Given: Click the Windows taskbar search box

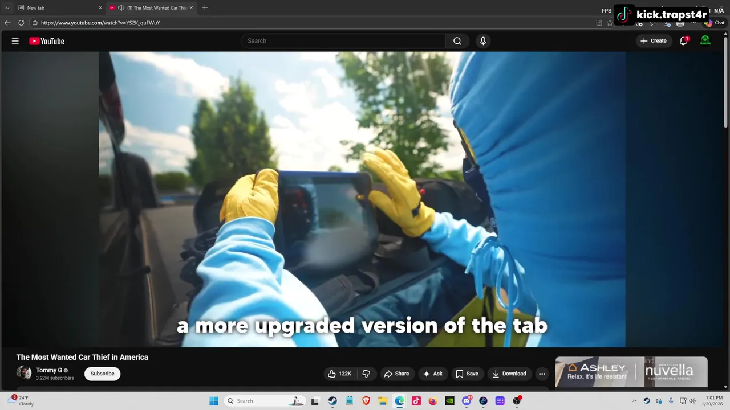Looking at the screenshot, I should tap(265, 401).
